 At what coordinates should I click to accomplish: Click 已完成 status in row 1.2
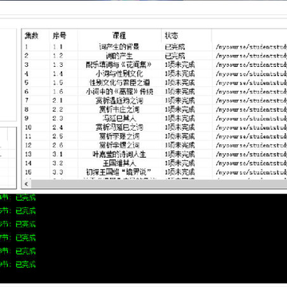(175, 56)
